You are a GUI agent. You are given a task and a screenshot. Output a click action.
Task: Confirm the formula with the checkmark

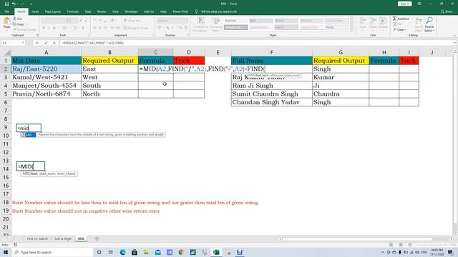coord(46,43)
